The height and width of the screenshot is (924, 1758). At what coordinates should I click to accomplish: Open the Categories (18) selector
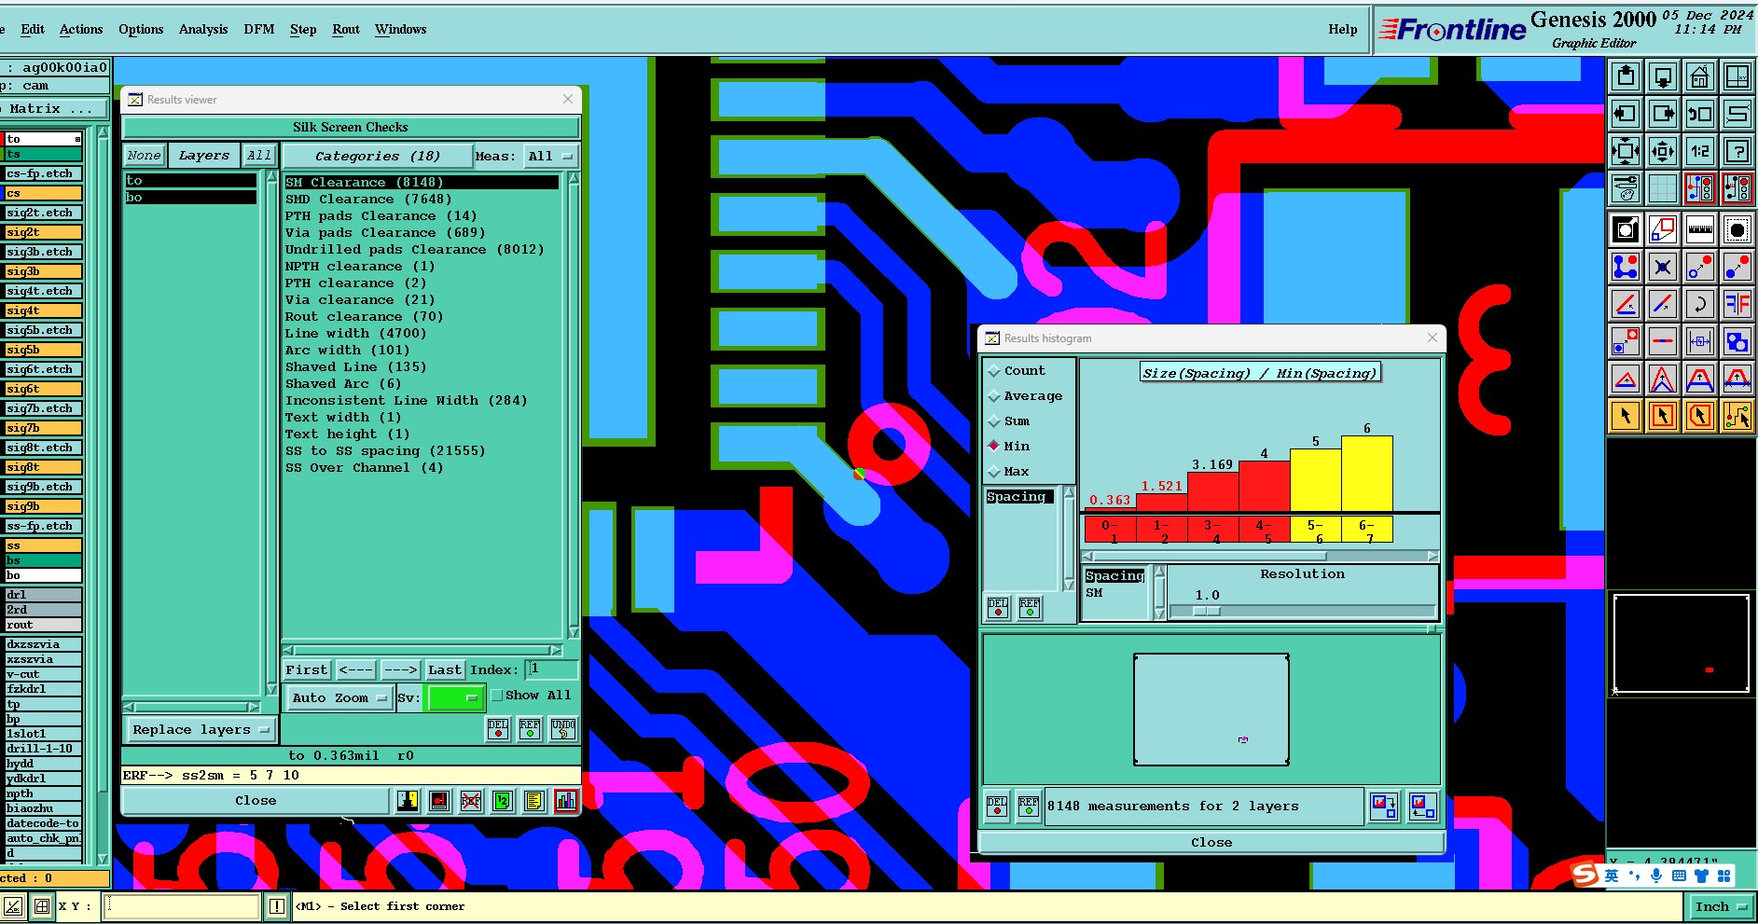pyautogui.click(x=377, y=156)
